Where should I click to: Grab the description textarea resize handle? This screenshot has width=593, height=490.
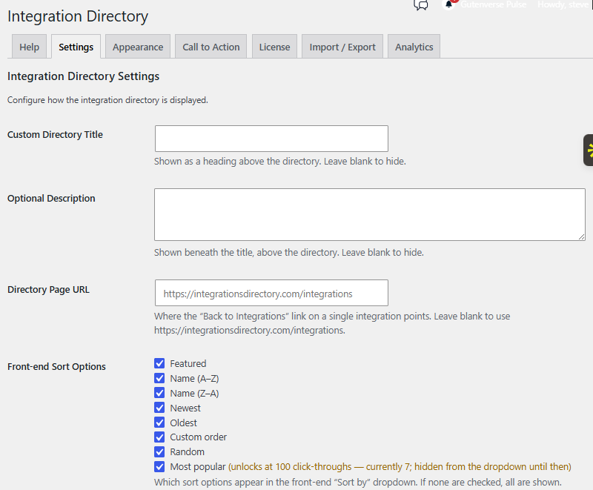(x=582, y=236)
